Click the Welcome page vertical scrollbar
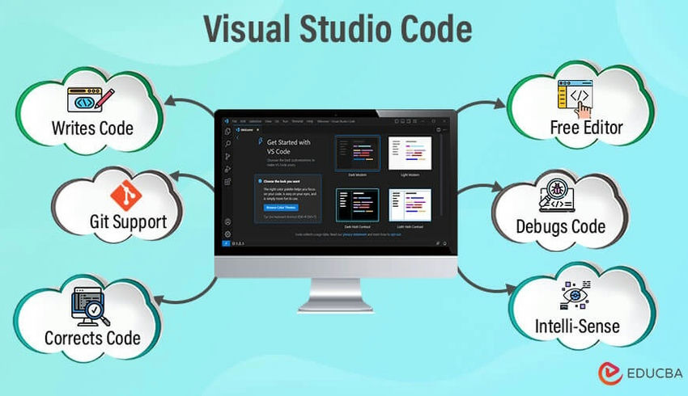The height and width of the screenshot is (396, 688). tap(440, 175)
